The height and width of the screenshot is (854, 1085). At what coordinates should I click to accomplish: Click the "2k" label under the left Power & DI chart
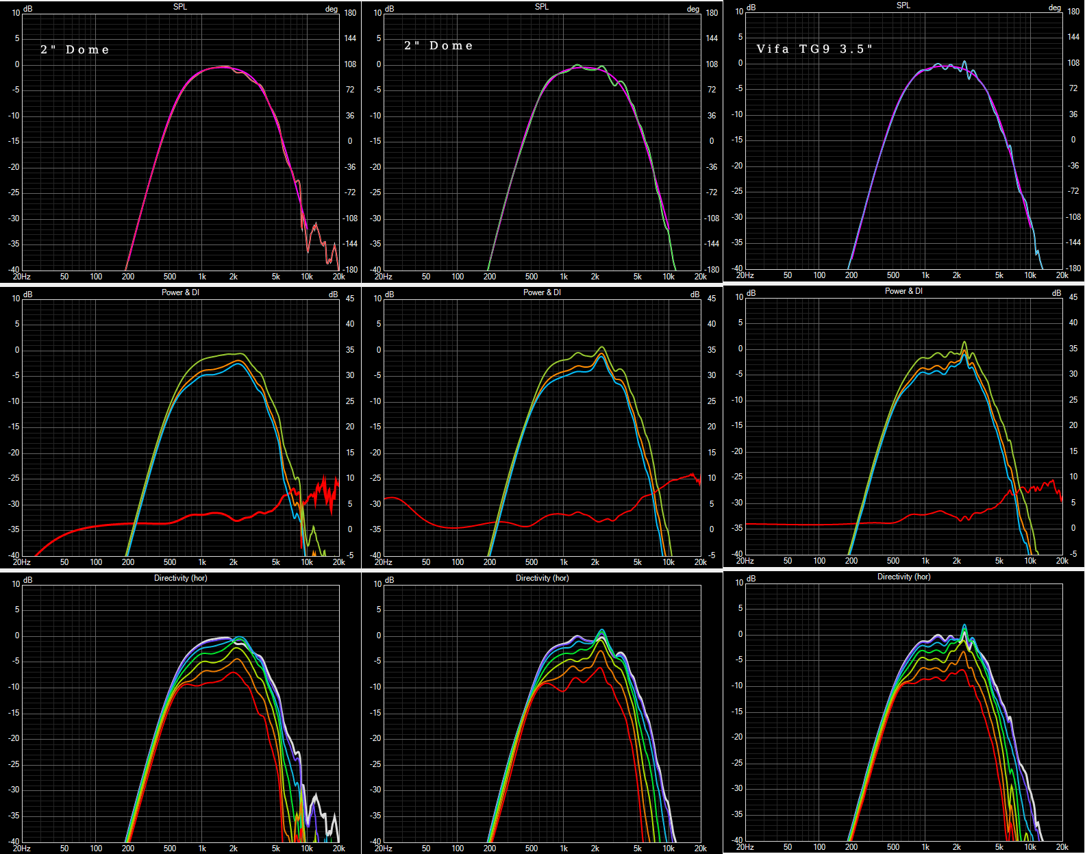[x=234, y=562]
